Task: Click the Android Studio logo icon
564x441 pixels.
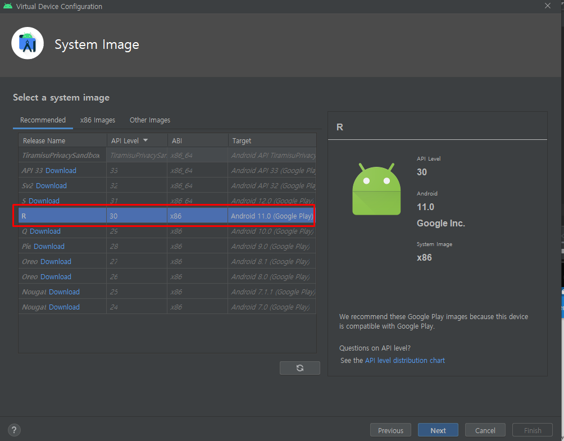Action: [x=28, y=43]
